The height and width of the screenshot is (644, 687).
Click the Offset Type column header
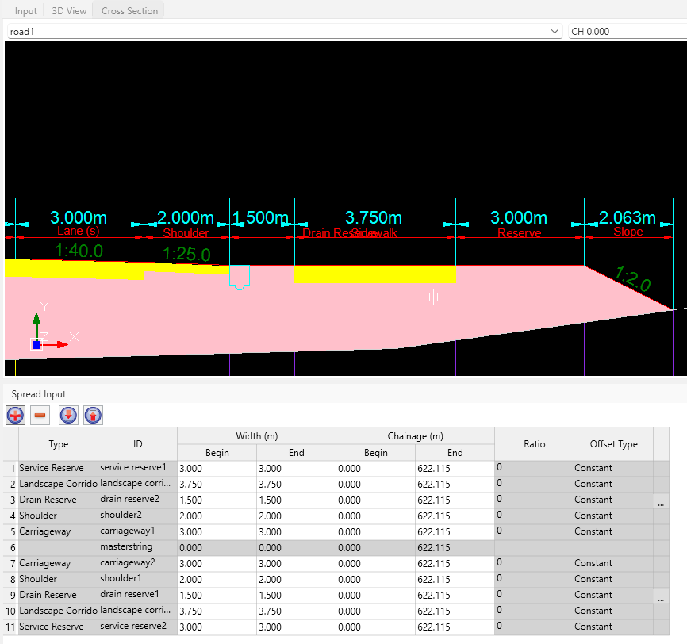[613, 444]
